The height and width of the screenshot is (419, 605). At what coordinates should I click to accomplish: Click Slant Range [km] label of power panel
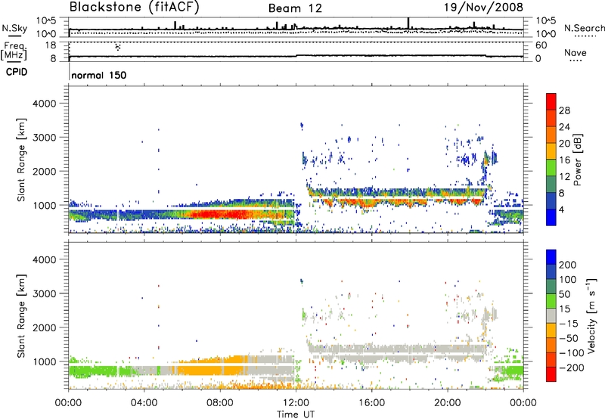(21, 160)
